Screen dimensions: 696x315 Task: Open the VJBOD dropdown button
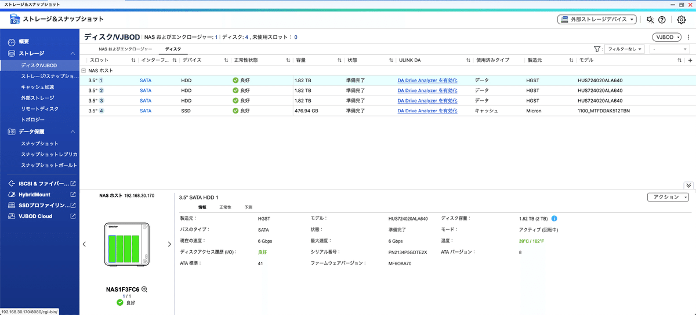pos(668,37)
